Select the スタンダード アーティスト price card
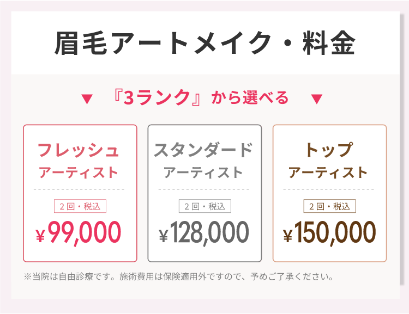Image resolution: width=409 pixels, height=314 pixels. [x=204, y=193]
